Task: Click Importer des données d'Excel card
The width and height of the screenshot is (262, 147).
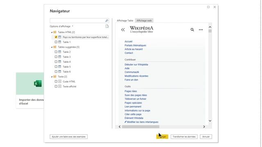Action: [x=30, y=90]
